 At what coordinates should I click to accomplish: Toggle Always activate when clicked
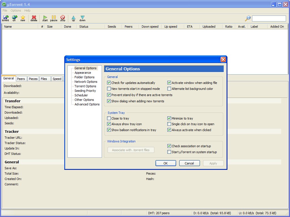[169, 130]
